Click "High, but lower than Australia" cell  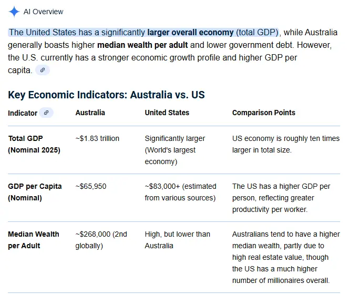(x=177, y=240)
